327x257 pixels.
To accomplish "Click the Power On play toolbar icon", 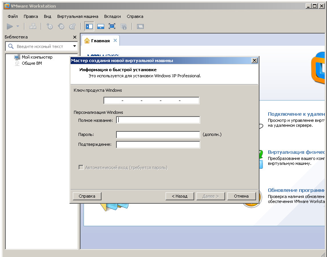I will point(10,26).
